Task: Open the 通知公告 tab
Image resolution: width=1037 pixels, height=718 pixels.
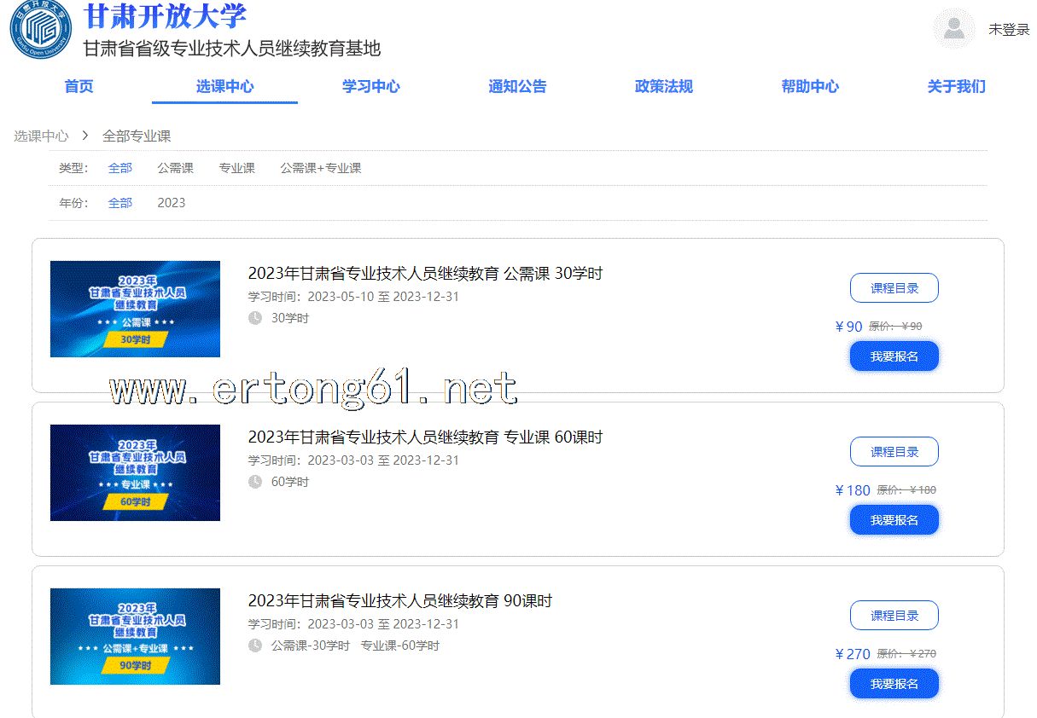Action: [517, 86]
